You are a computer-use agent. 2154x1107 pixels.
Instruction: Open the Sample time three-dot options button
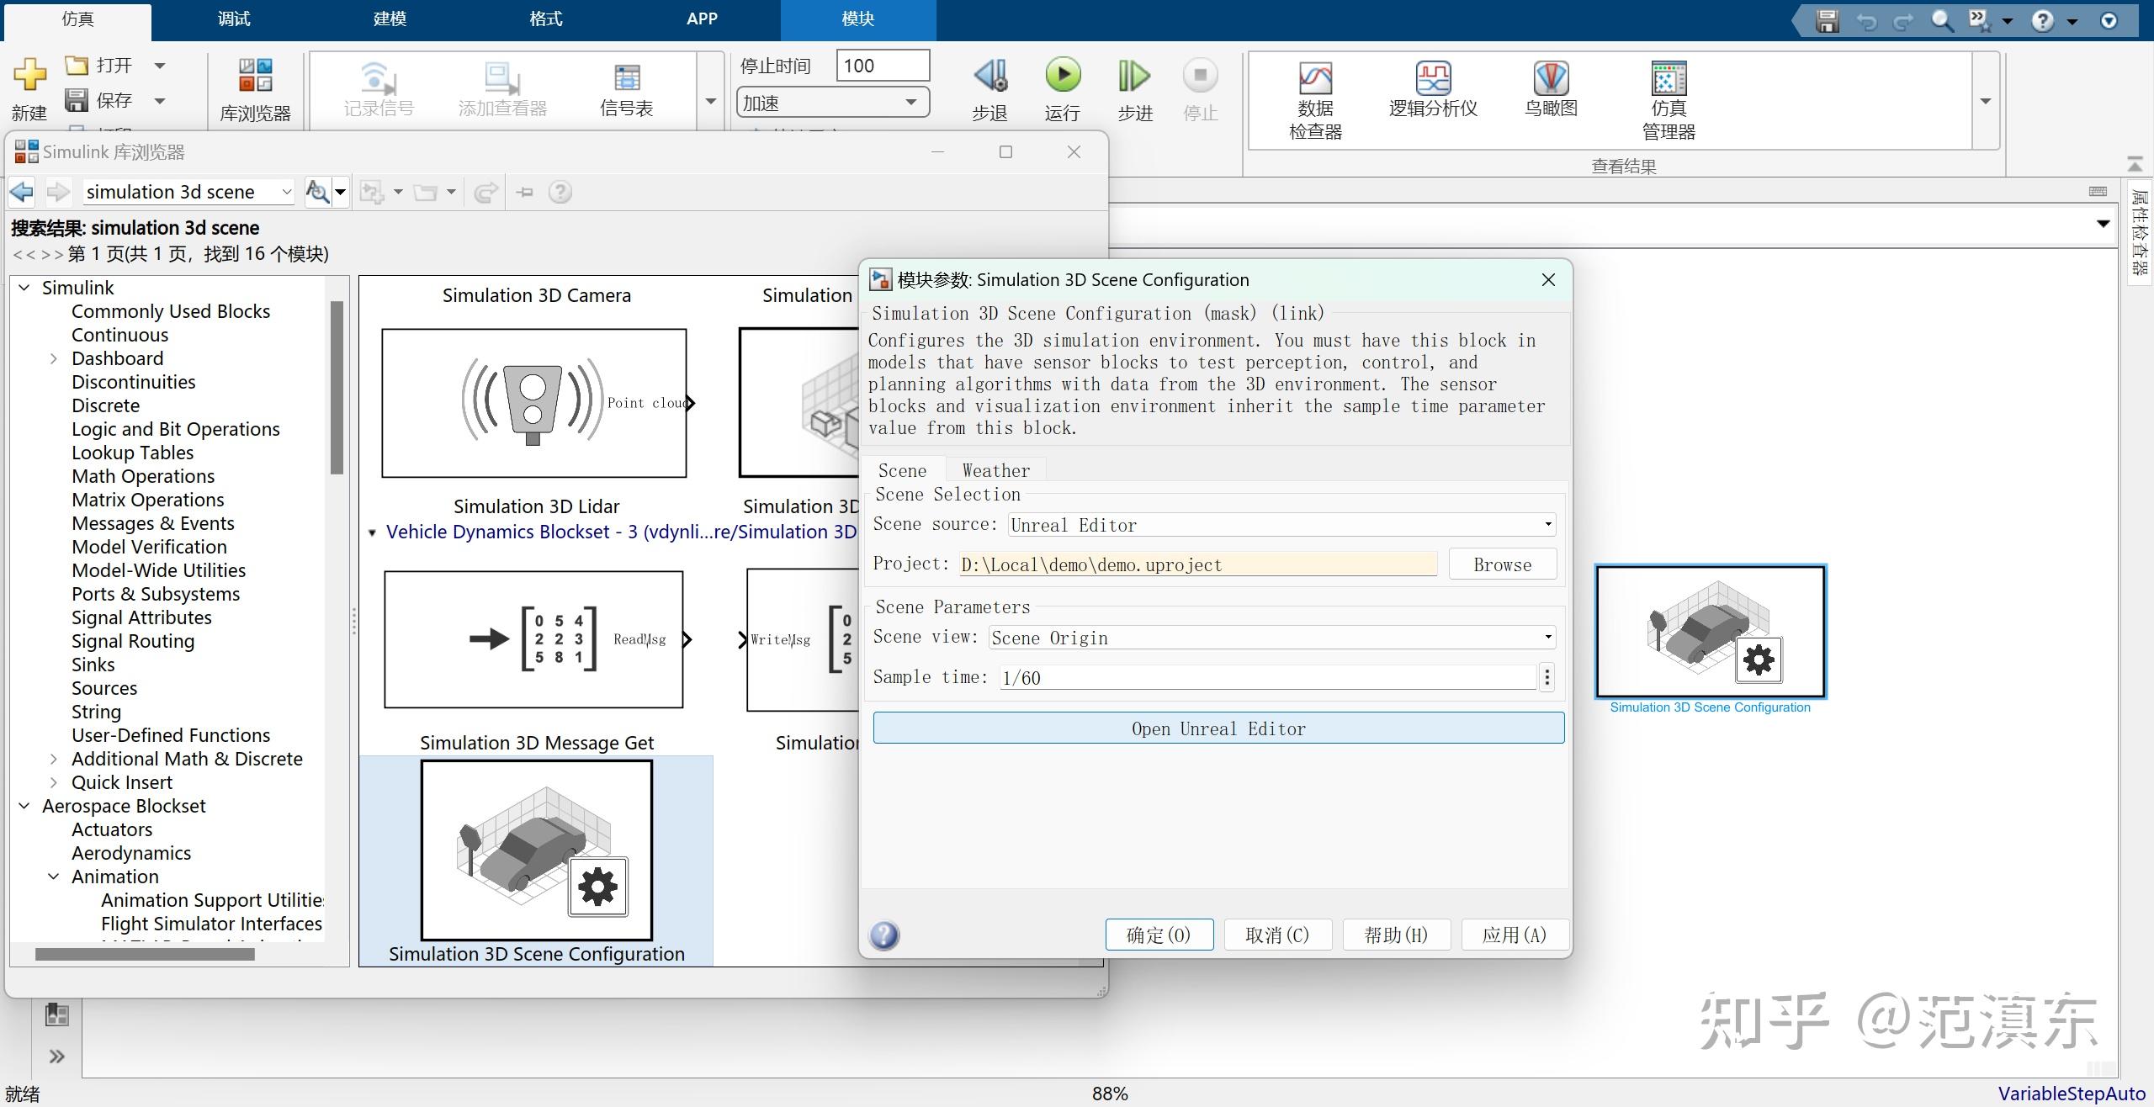1547,677
